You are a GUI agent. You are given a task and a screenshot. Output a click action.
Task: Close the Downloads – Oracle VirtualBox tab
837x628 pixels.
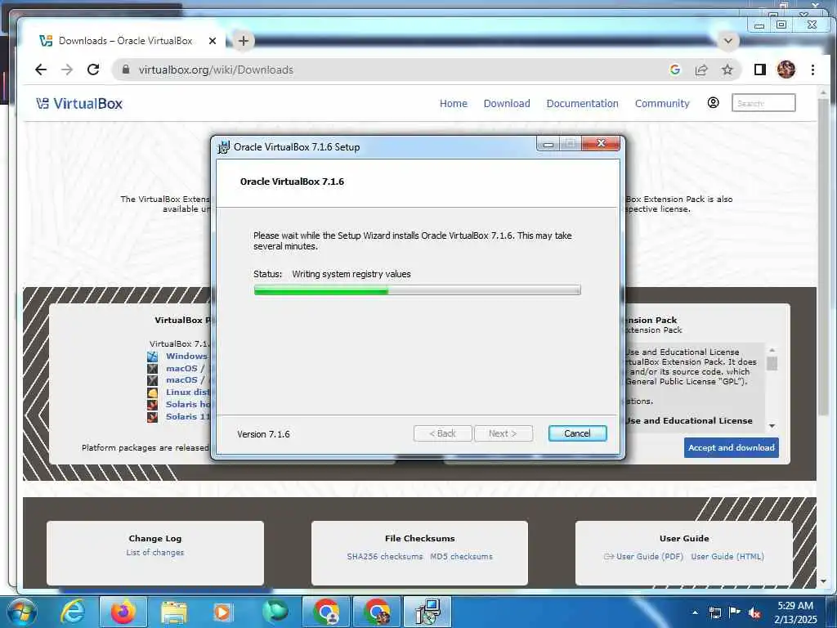(x=213, y=41)
